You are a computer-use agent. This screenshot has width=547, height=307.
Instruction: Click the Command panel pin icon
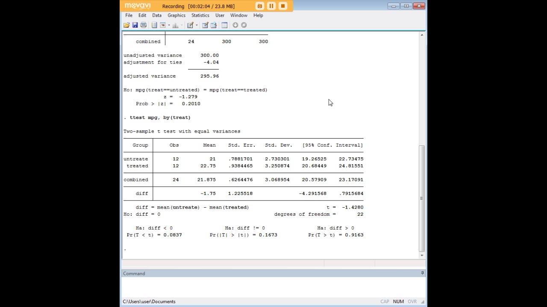(422, 273)
